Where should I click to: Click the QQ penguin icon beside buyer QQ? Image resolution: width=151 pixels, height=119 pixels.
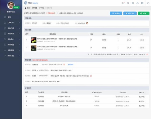[87, 23]
